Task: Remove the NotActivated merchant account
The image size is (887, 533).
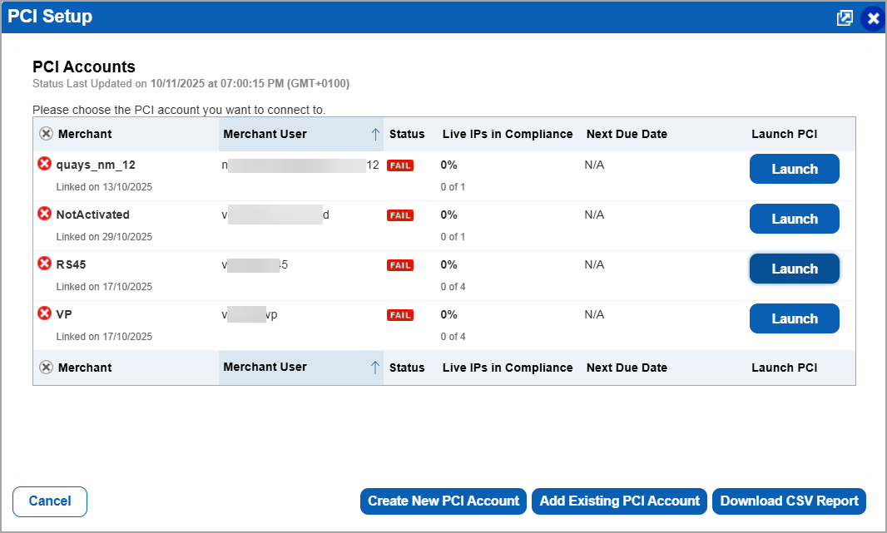Action: pyautogui.click(x=44, y=213)
